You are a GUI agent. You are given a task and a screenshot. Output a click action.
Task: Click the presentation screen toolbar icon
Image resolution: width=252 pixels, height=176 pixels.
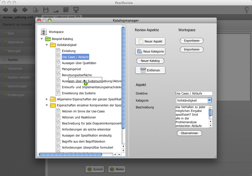click(76, 10)
